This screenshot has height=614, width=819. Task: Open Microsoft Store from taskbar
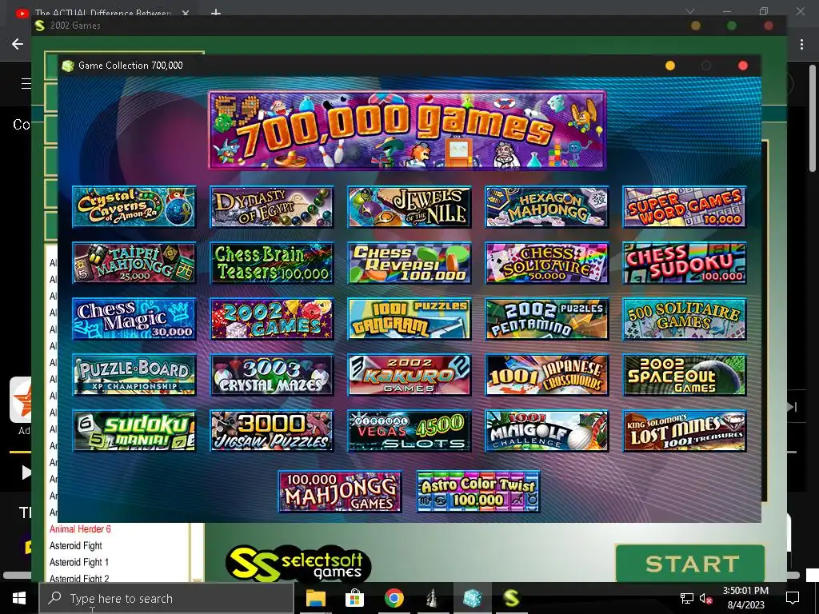pyautogui.click(x=354, y=598)
